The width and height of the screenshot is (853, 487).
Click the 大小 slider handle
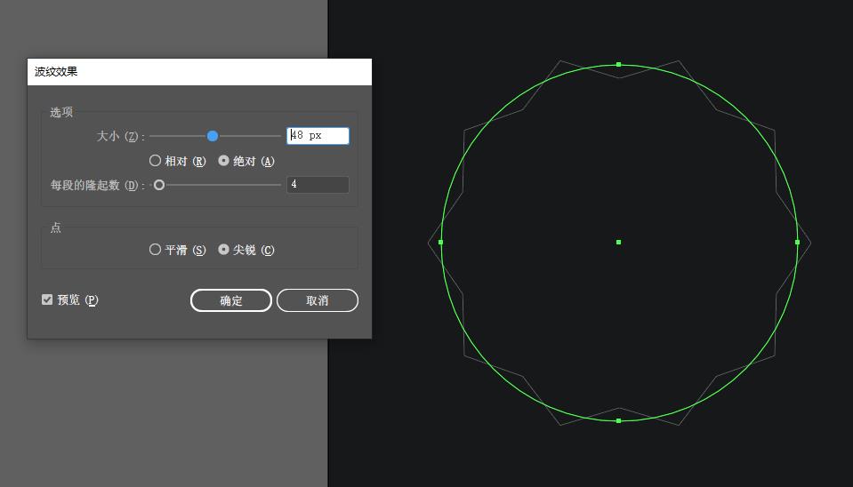point(213,136)
